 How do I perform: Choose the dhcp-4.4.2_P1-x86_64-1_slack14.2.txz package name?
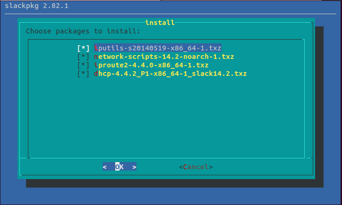pos(170,74)
